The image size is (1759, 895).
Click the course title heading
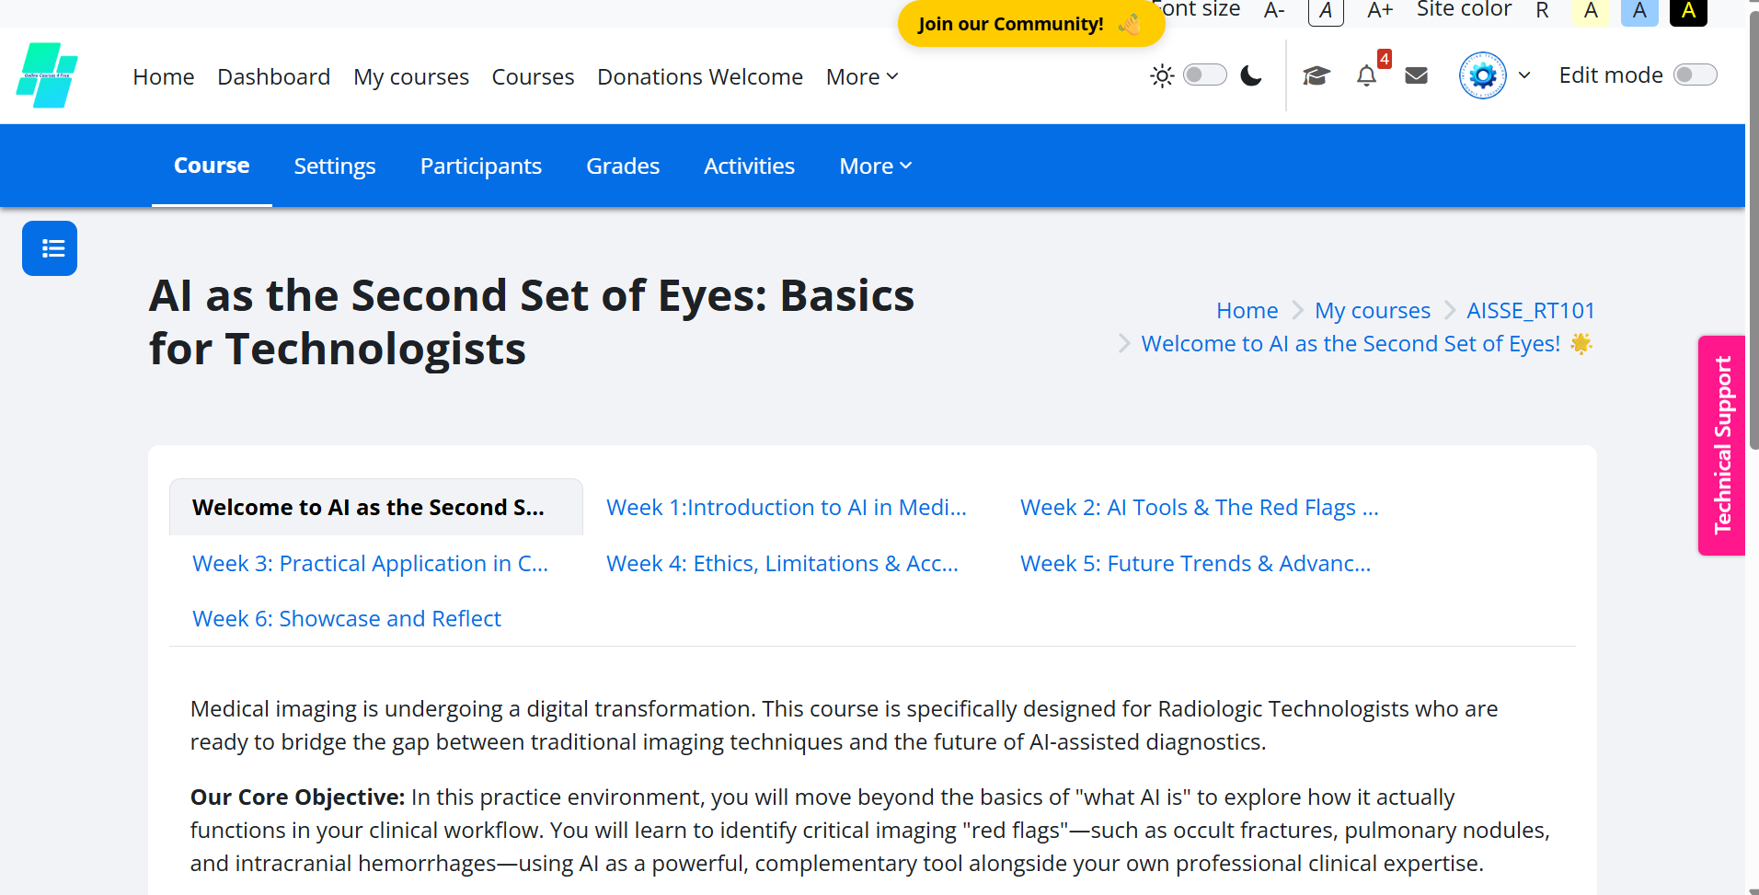pos(532,322)
